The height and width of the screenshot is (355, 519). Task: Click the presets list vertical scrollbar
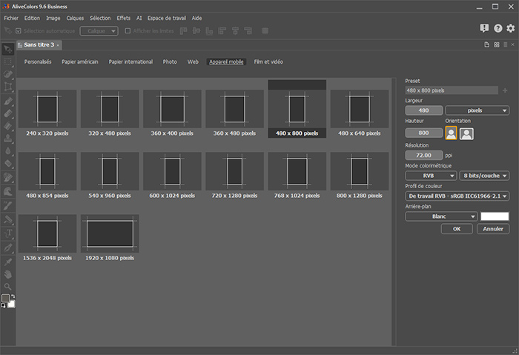[x=394, y=212]
